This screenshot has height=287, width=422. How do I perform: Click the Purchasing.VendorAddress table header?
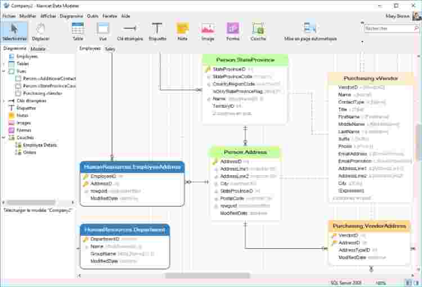369,226
